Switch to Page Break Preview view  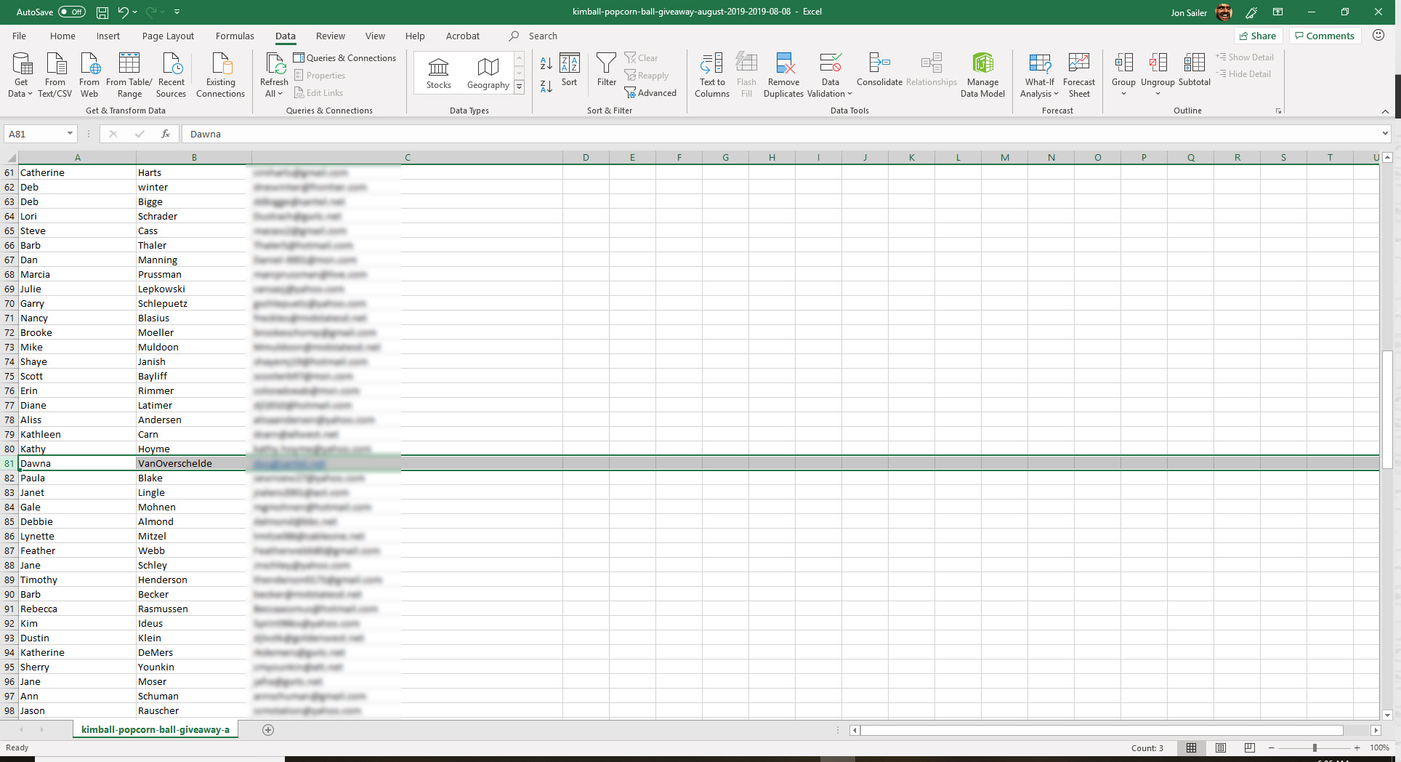(1250, 747)
